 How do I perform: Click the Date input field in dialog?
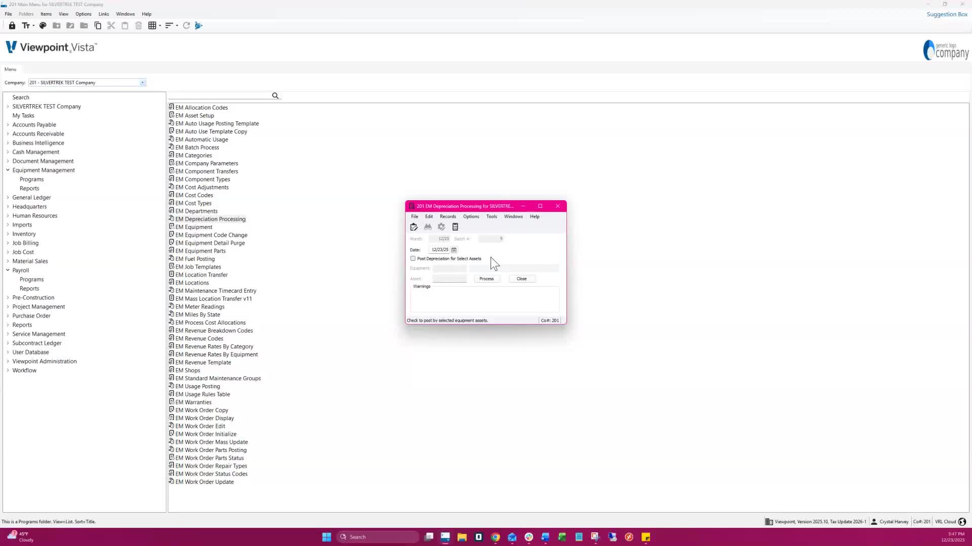point(439,250)
